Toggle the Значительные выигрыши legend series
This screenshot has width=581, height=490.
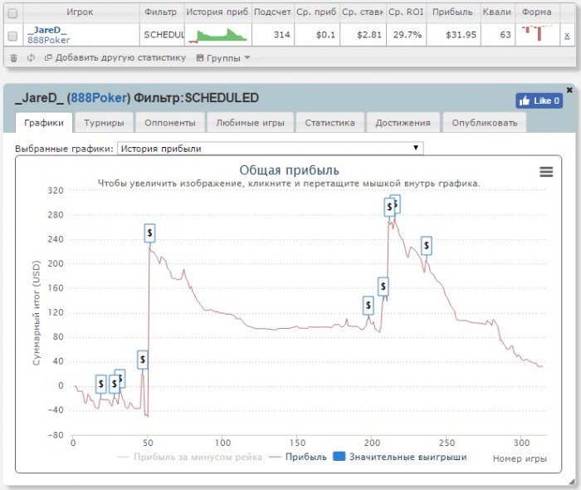click(x=400, y=457)
